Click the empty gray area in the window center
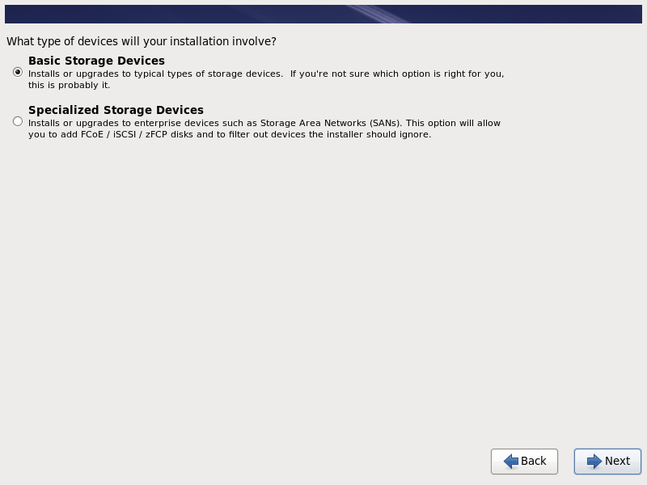Viewport: 647px width, 485px height. point(323,283)
